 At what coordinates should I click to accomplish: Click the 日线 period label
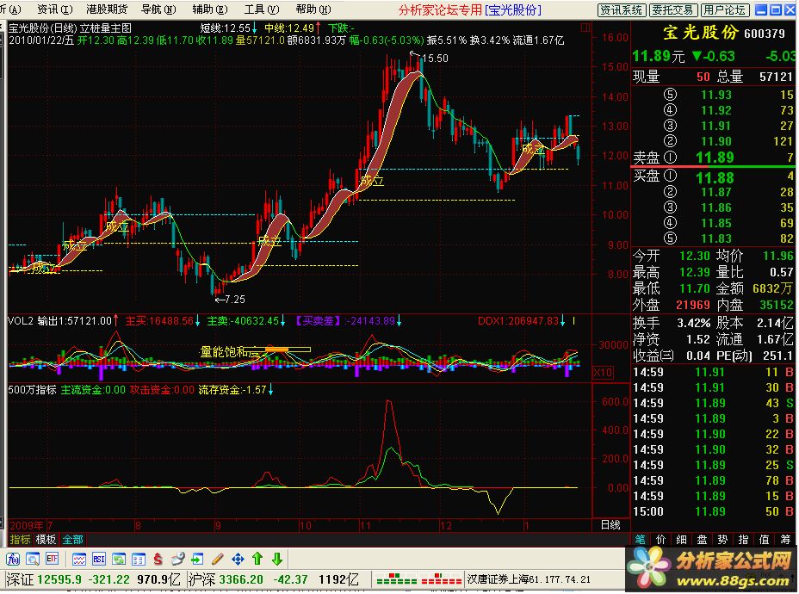pos(610,525)
